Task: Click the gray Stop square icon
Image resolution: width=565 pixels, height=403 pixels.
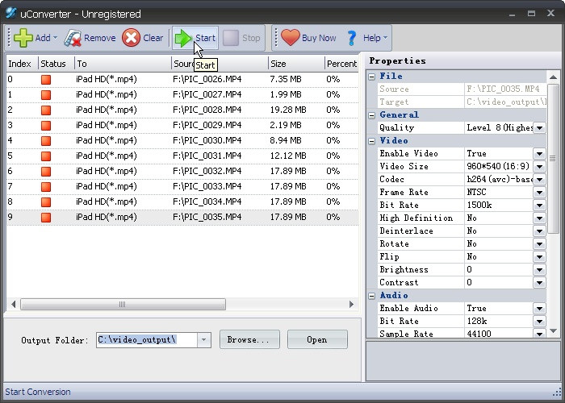Action: 231,38
